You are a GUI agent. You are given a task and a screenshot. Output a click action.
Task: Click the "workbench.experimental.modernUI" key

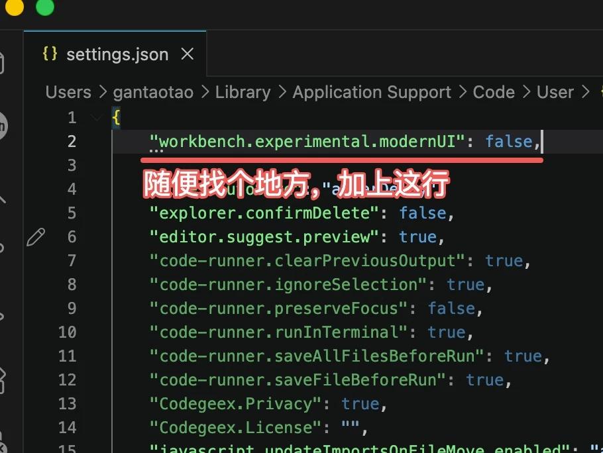click(307, 142)
